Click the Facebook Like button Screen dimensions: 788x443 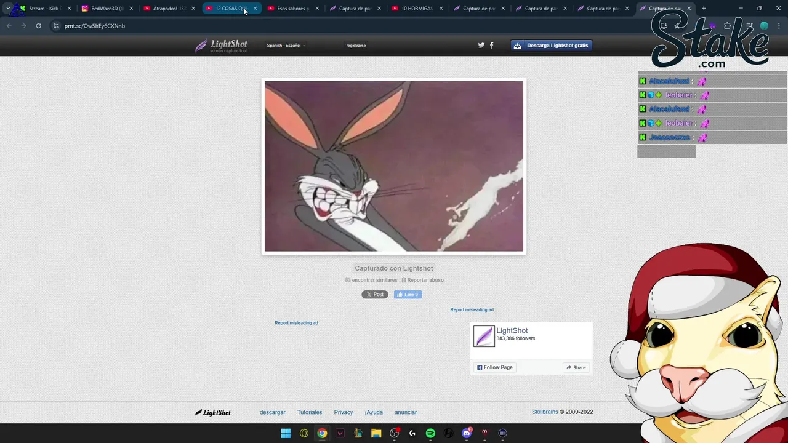pos(408,295)
